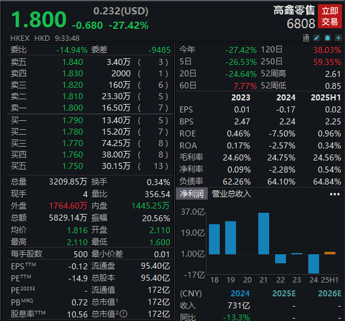Screen dimensions: 345x321
Task: Select the 买二 price 1.780
Action: click(73, 132)
